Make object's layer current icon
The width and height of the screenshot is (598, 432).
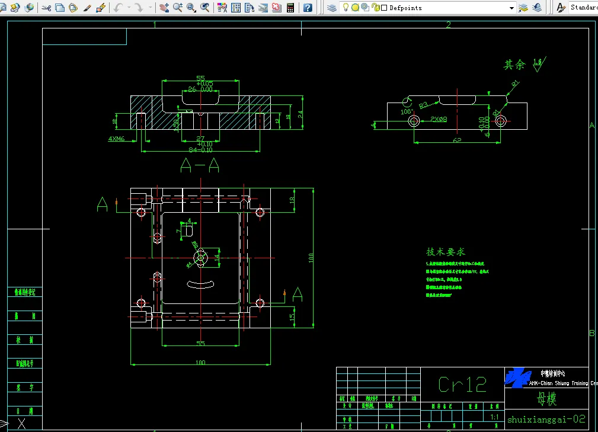click(x=523, y=8)
